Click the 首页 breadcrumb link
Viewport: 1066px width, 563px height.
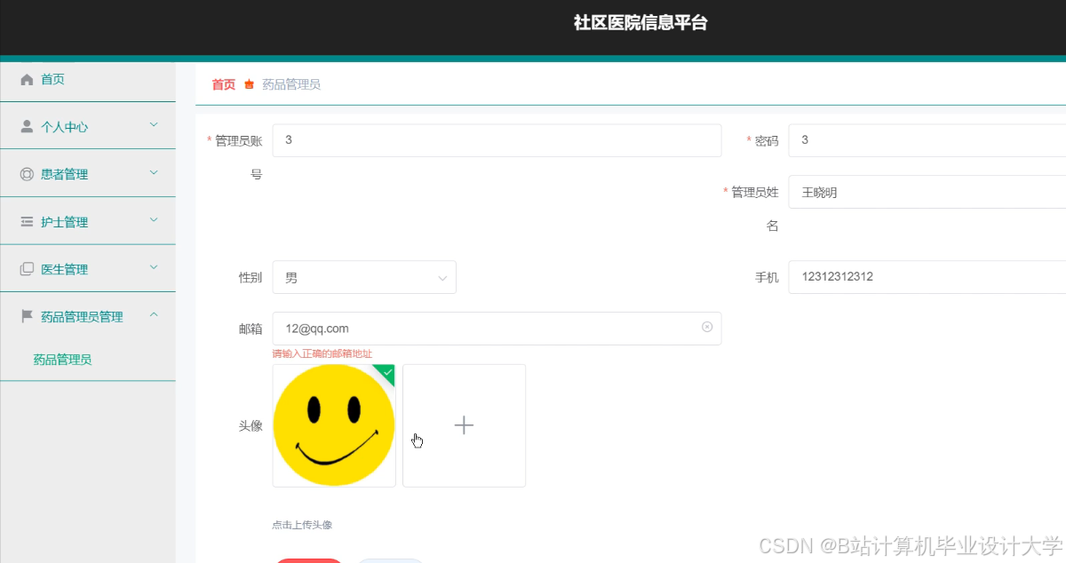pos(223,85)
